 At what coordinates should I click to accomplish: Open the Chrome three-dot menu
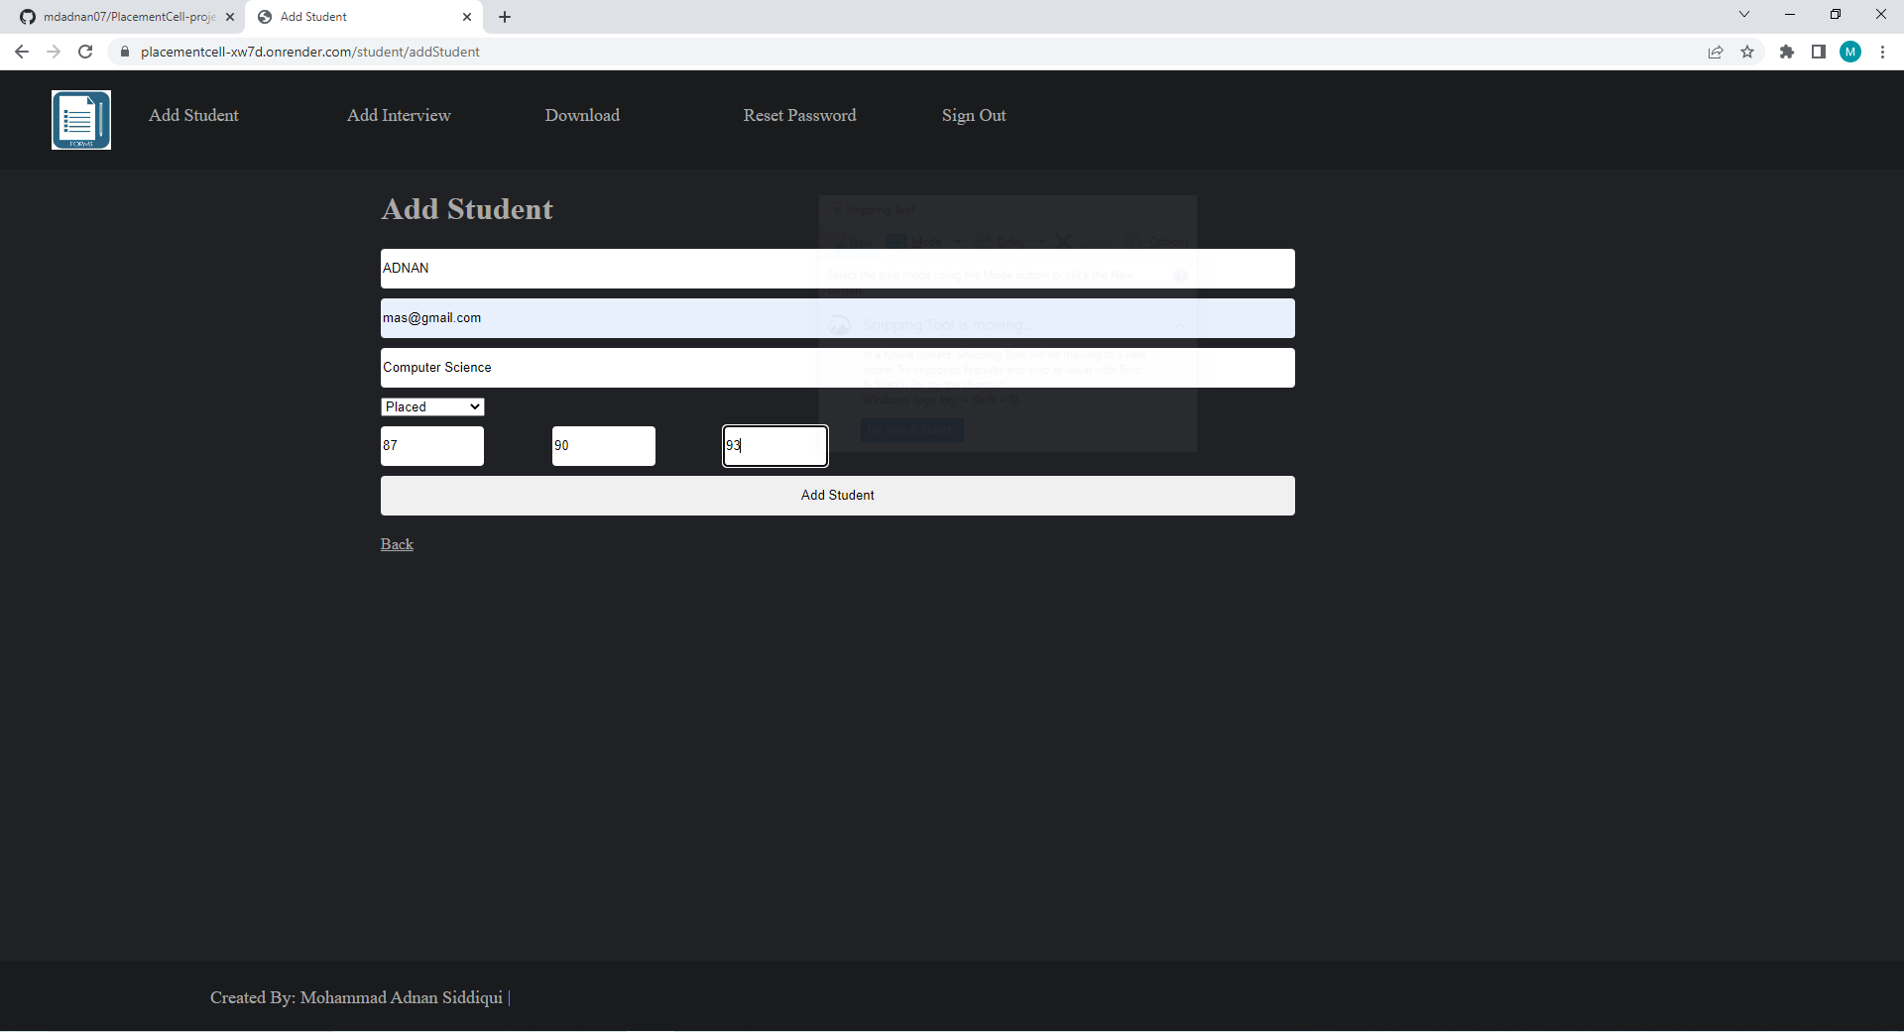click(1882, 52)
